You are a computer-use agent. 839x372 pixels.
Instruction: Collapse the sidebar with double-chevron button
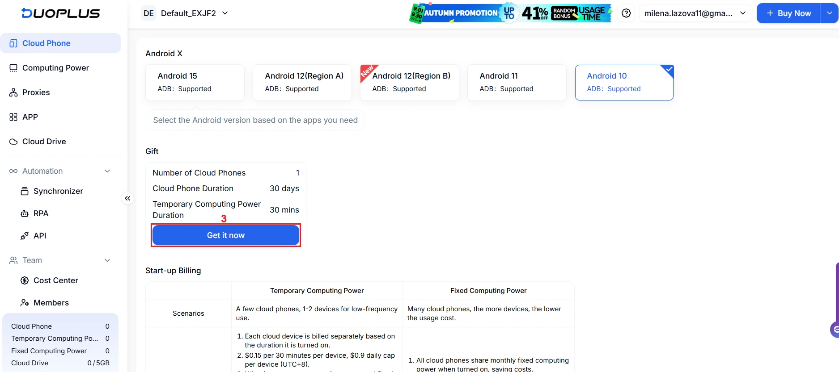point(127,198)
